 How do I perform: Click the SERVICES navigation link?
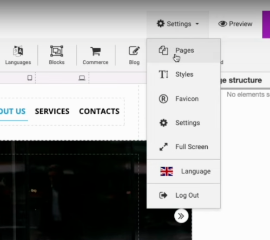coord(52,111)
